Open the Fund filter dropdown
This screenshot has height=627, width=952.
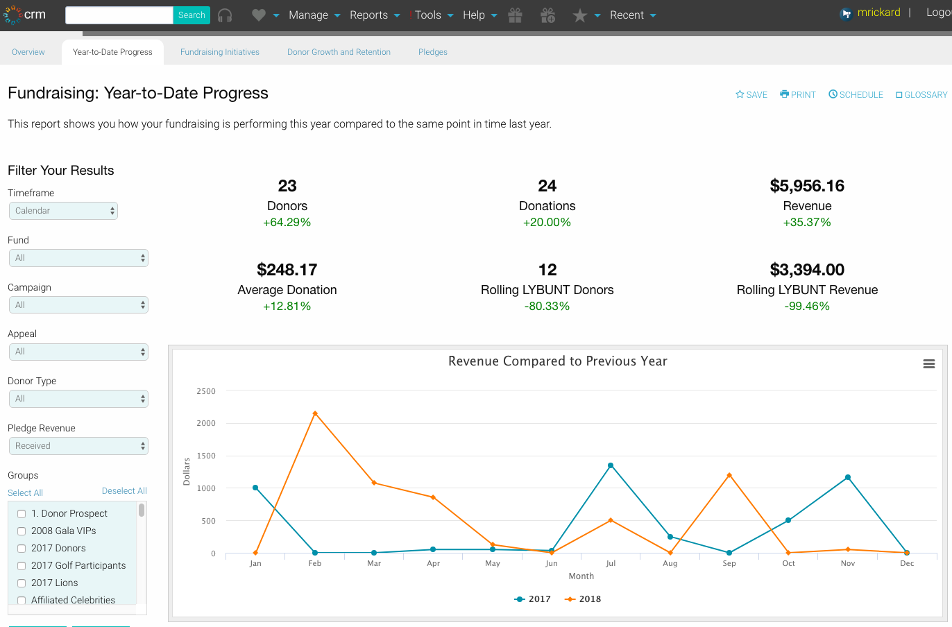pos(78,257)
